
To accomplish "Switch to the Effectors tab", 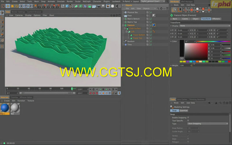I will pyautogui.click(x=216, y=19).
